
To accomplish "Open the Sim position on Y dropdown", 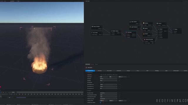I will click(109, 86).
